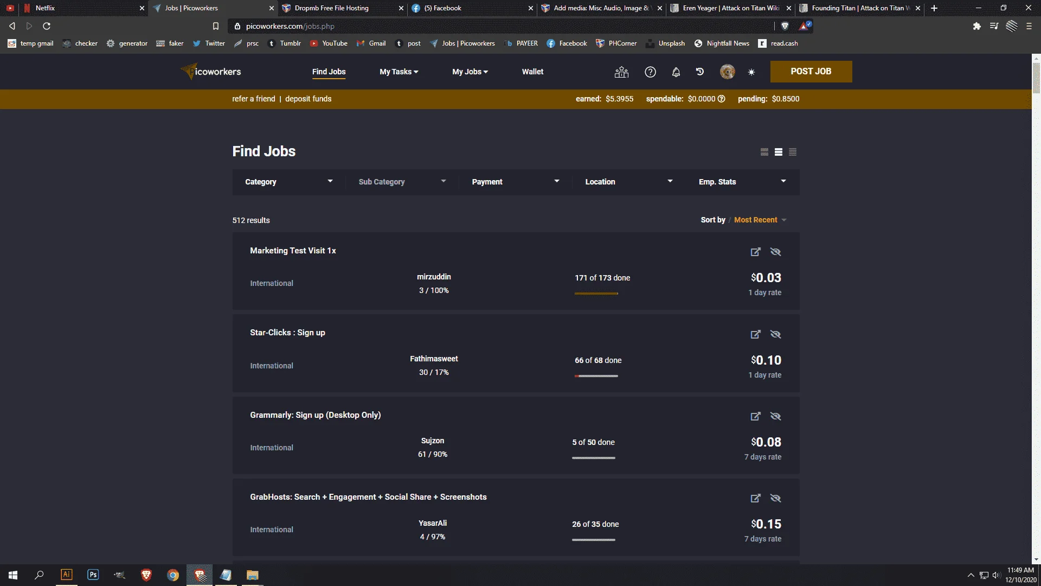
Task: Open Star-Clicks Sign up job in new tab
Action: [755, 334]
